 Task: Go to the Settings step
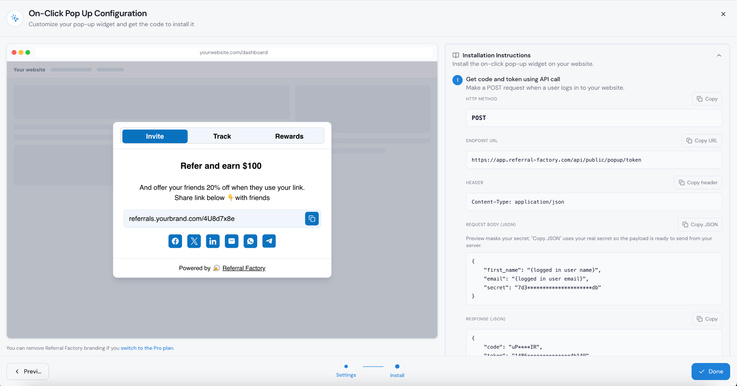(x=346, y=371)
